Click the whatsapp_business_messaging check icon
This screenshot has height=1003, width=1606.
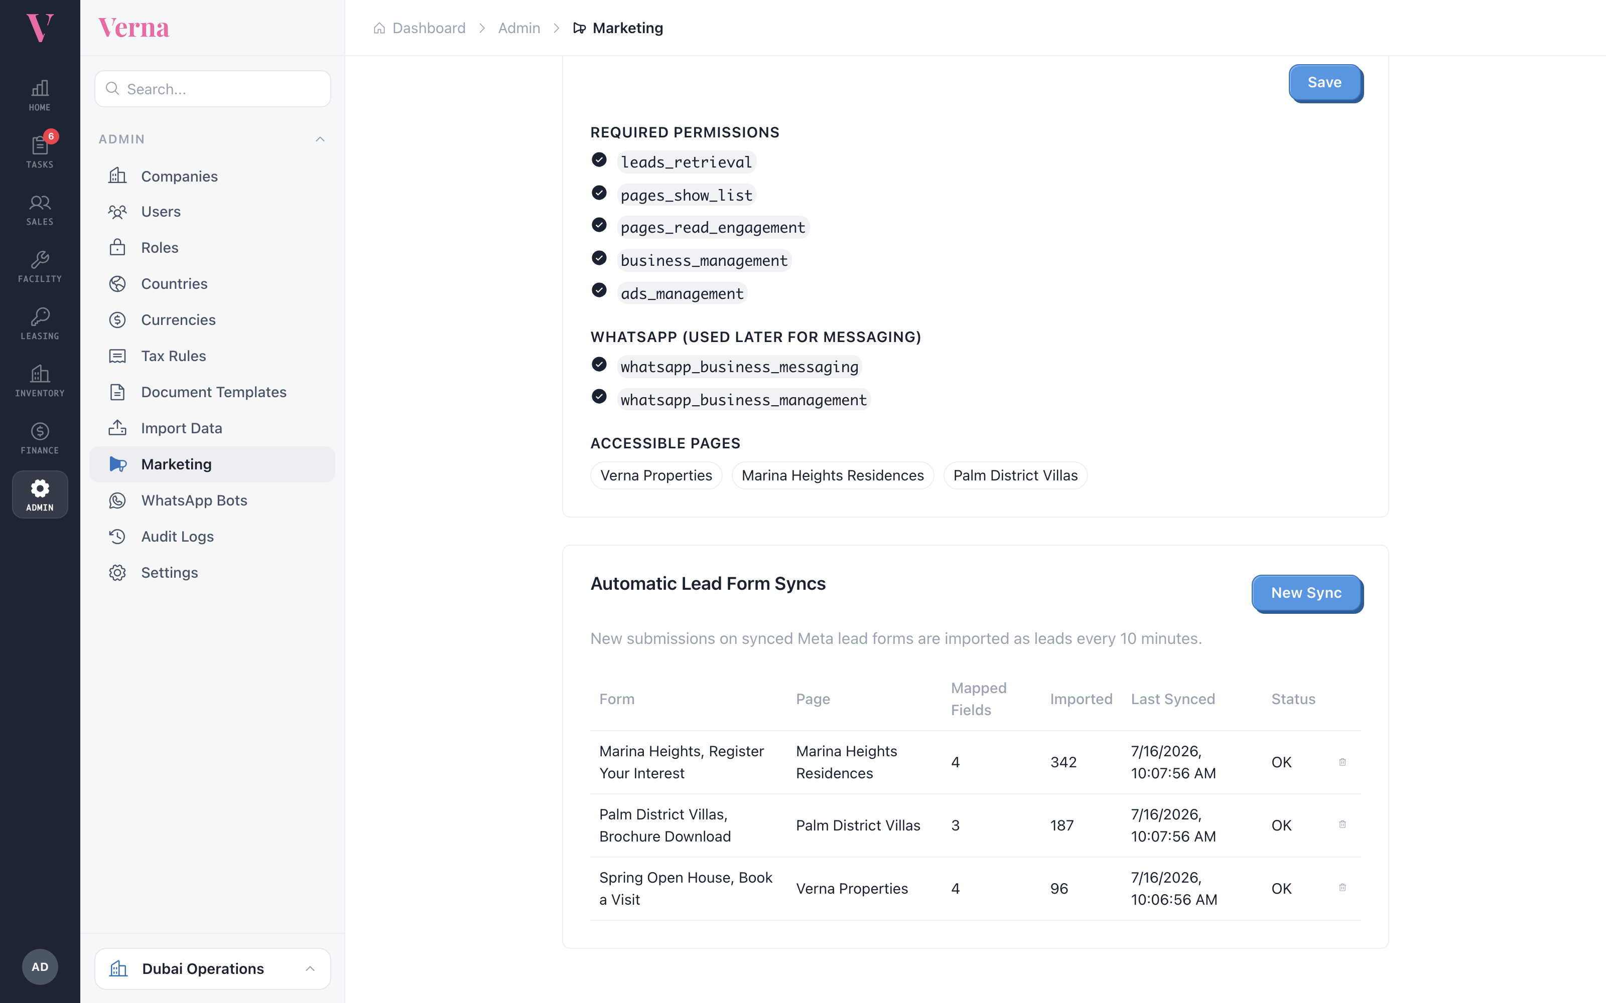(x=599, y=364)
